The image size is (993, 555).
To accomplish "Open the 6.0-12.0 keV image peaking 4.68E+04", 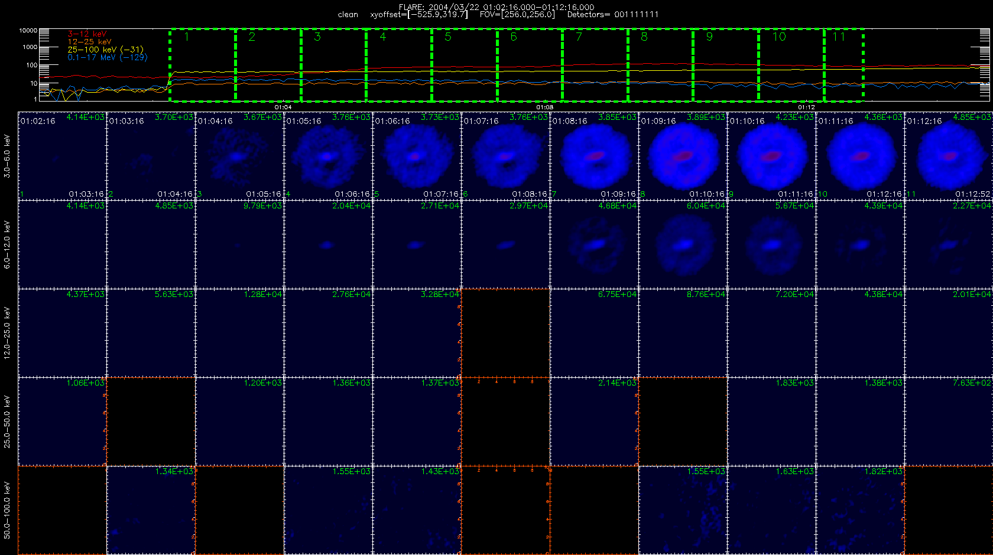I will pyautogui.click(x=594, y=244).
